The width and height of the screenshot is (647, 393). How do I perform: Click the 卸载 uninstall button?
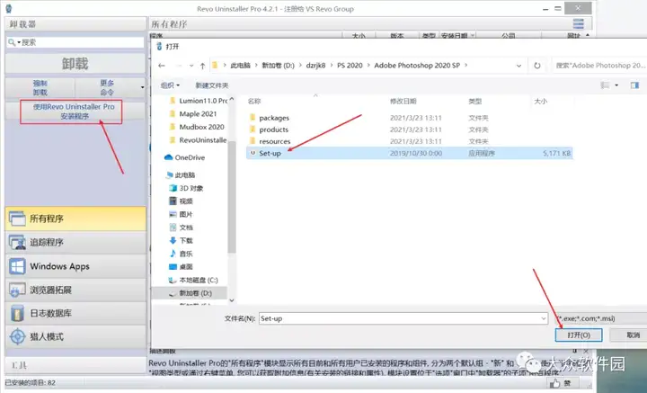pyautogui.click(x=75, y=64)
